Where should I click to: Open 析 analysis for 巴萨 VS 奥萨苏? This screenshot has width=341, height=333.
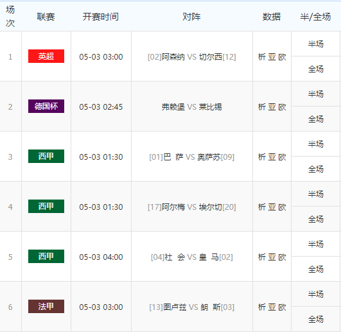[261, 157]
